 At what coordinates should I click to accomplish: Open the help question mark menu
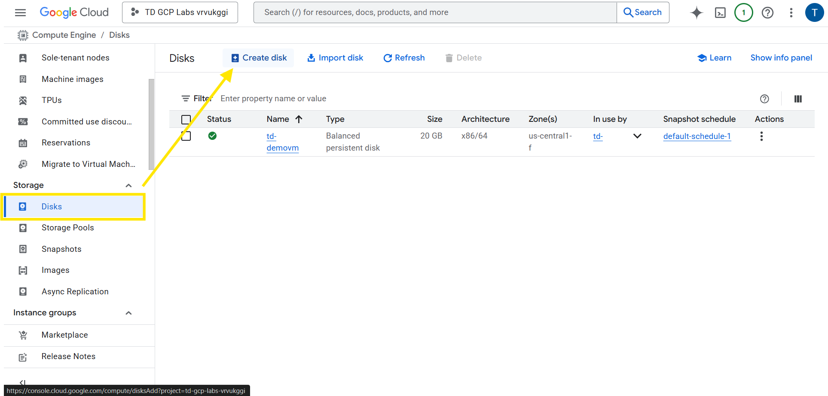[767, 12]
